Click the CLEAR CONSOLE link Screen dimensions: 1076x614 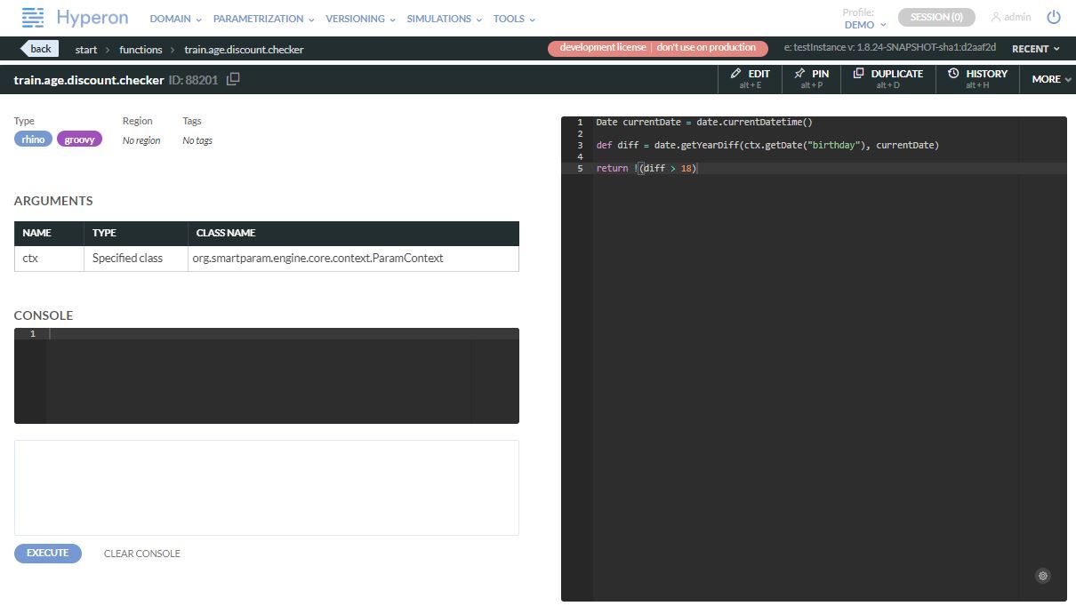click(x=142, y=554)
